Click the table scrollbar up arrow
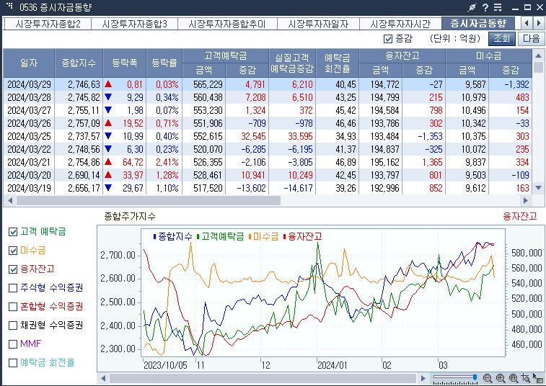Screen dimensions: 546x386 (538, 55)
